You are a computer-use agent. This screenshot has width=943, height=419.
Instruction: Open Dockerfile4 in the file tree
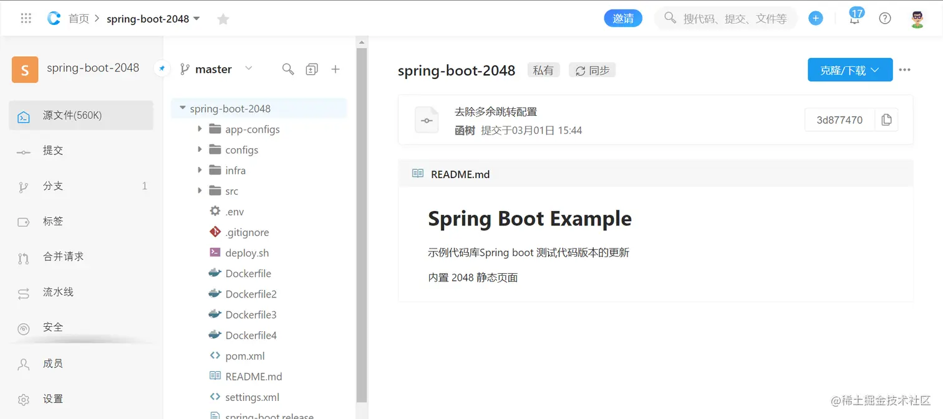coord(251,335)
